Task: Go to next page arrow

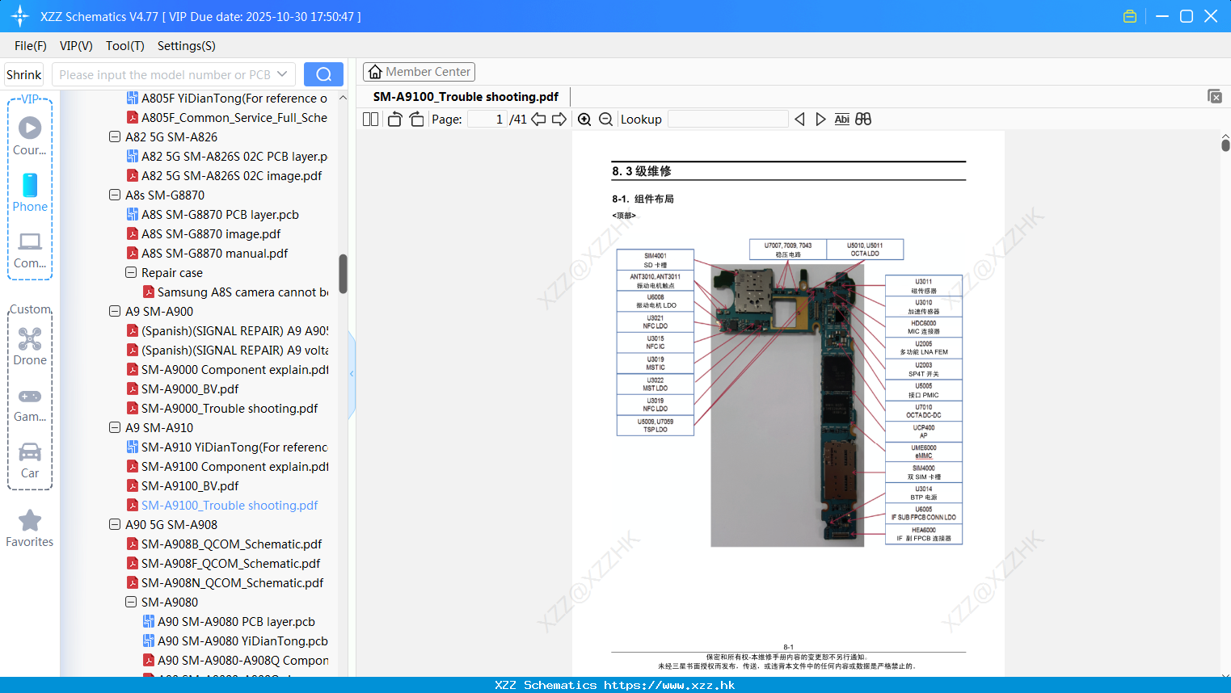Action: click(x=559, y=119)
